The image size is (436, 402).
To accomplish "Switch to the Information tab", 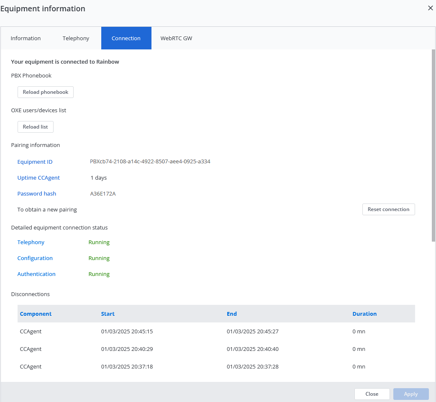I will (x=26, y=38).
